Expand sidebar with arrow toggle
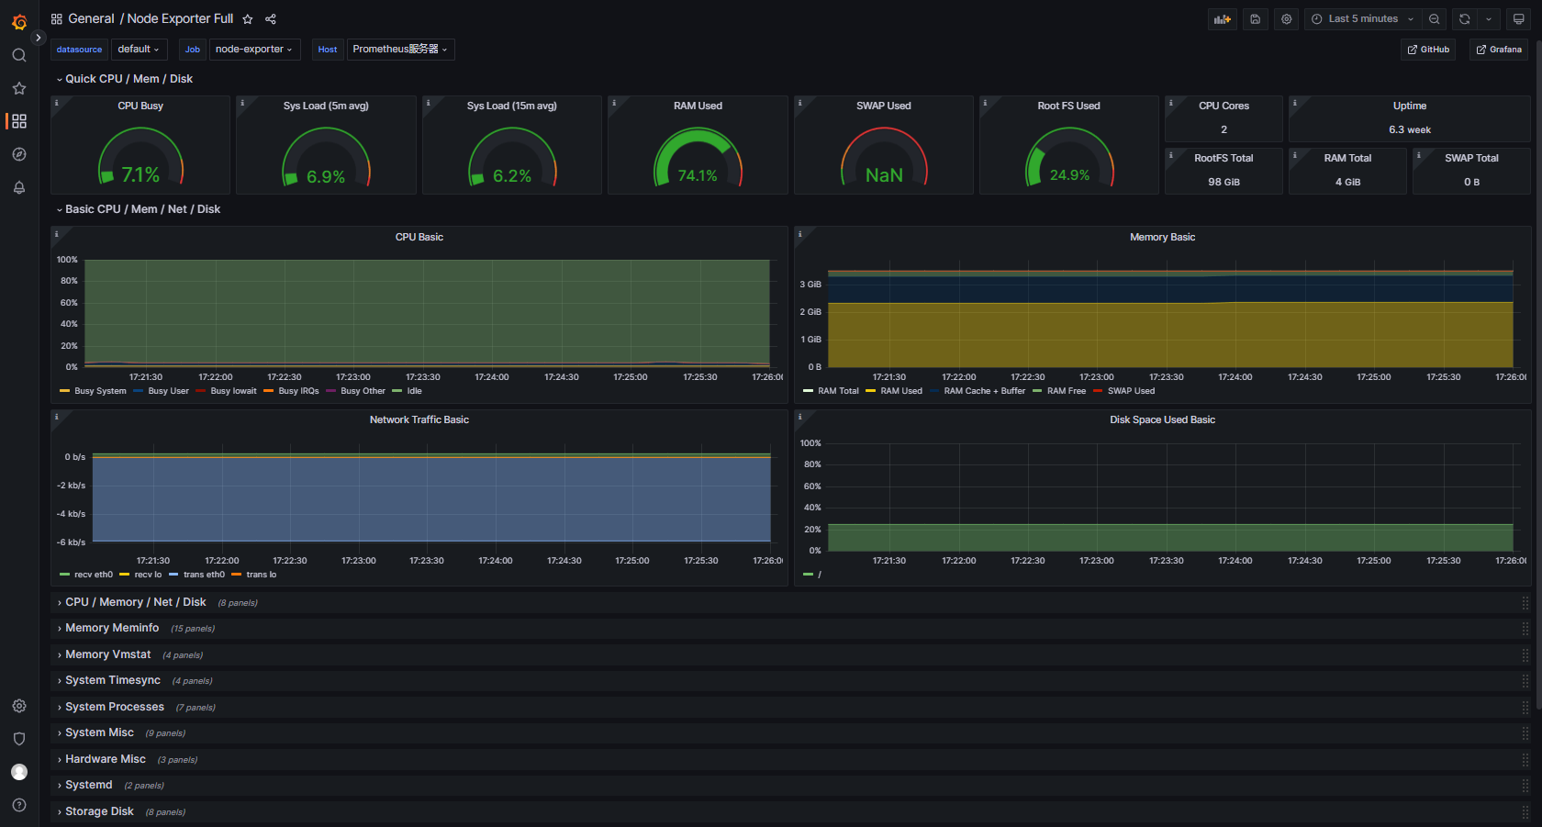This screenshot has width=1542, height=827. coord(39,38)
